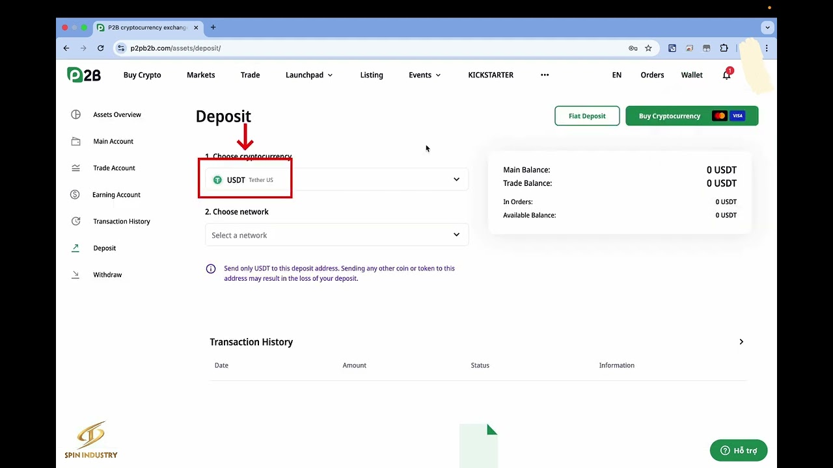This screenshot has width=833, height=468.
Task: Click the Earning Account dollar icon
Action: [x=75, y=194]
